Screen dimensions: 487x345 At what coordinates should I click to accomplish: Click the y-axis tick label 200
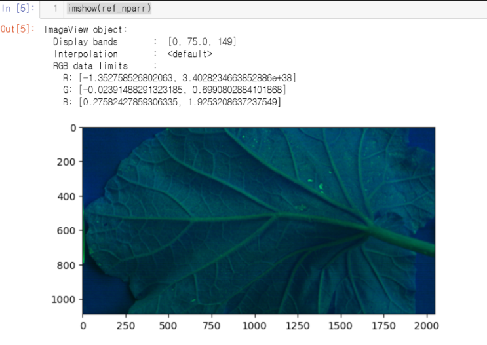click(66, 162)
